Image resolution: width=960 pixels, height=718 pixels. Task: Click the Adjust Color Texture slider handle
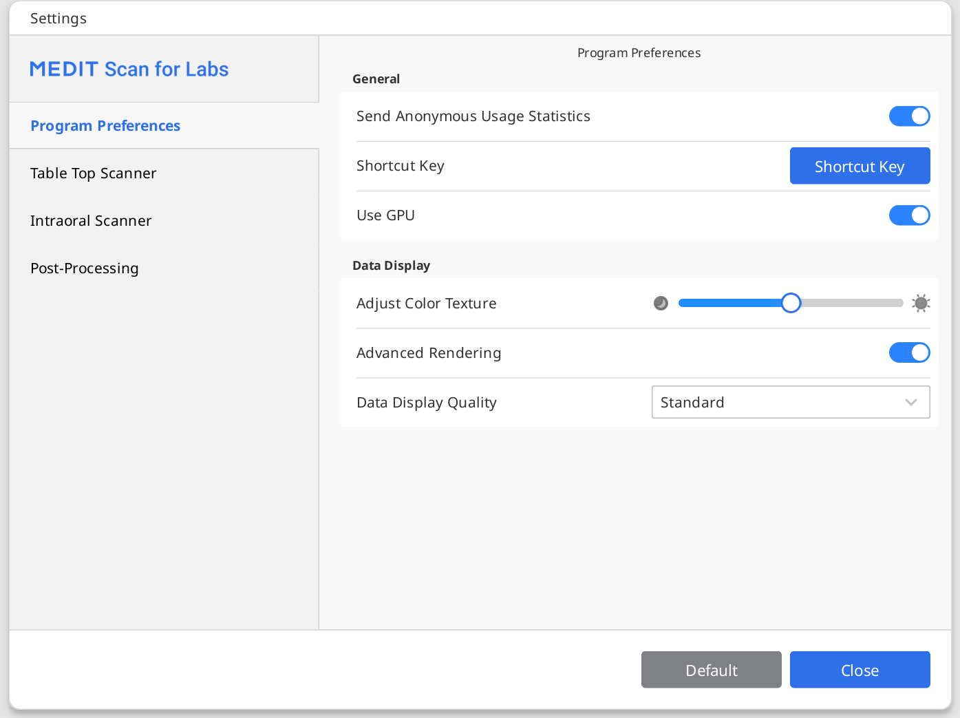pyautogui.click(x=791, y=303)
